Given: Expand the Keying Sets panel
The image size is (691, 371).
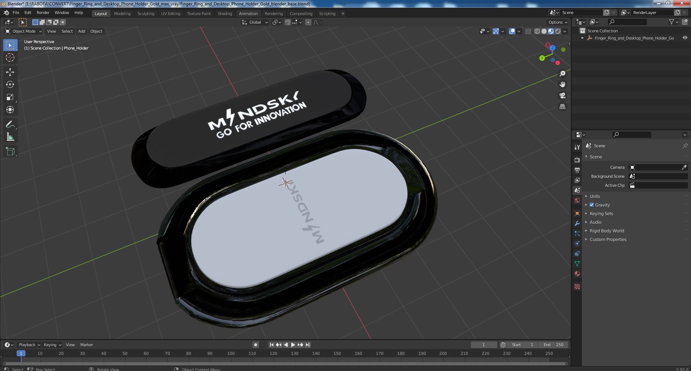Looking at the screenshot, I should point(601,213).
